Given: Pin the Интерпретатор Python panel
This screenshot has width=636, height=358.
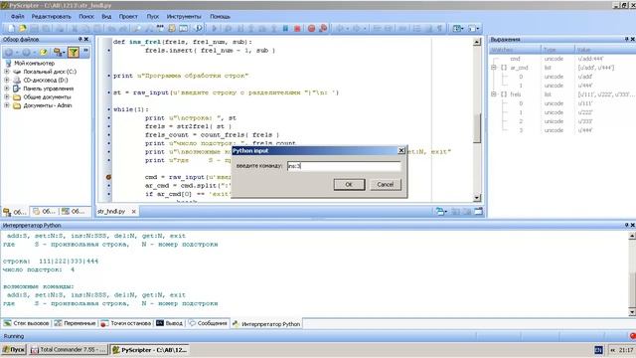Looking at the screenshot, I should [626, 225].
